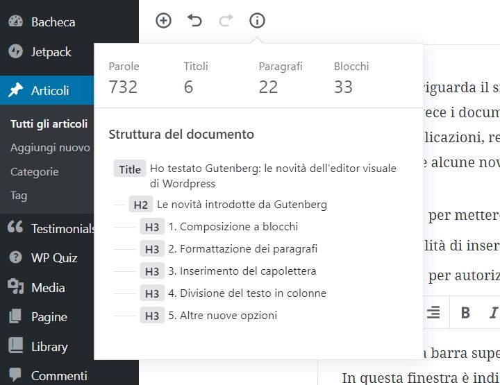The image size is (500, 385).
Task: Open Media menu item
Action: tap(48, 288)
